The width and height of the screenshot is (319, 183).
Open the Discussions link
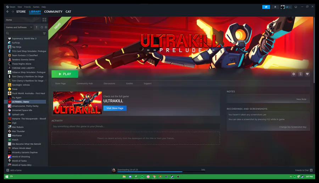[x=109, y=83]
